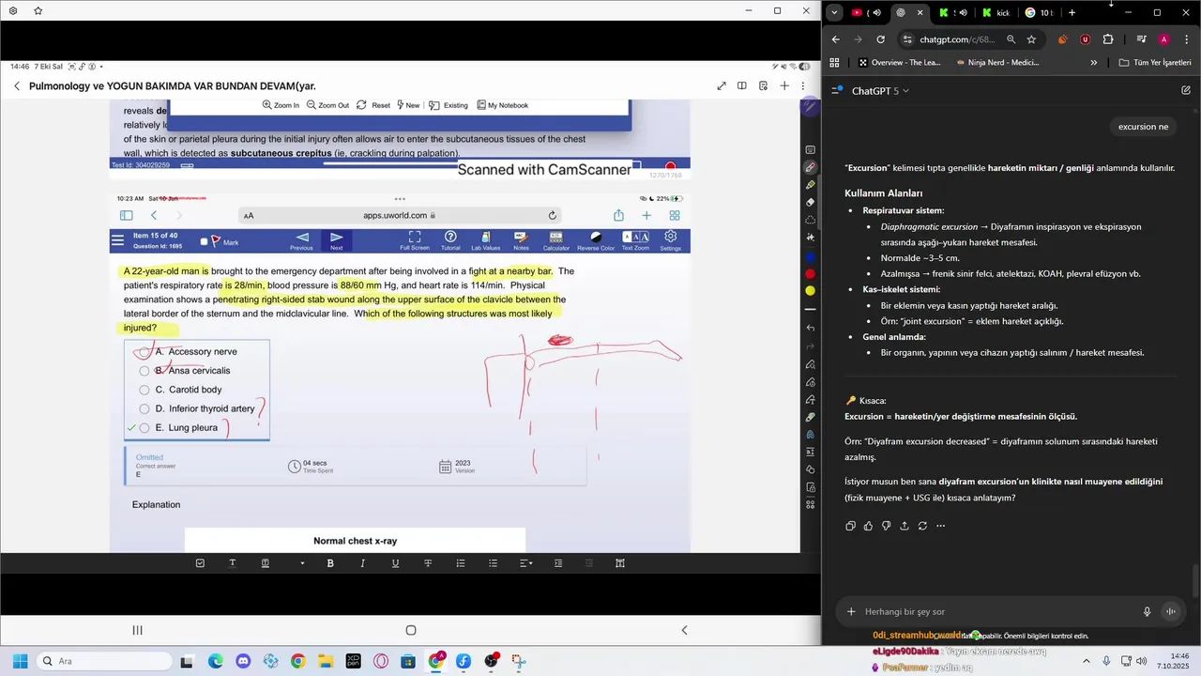Give thumbs down to response
The image size is (1201, 676).
point(886,526)
